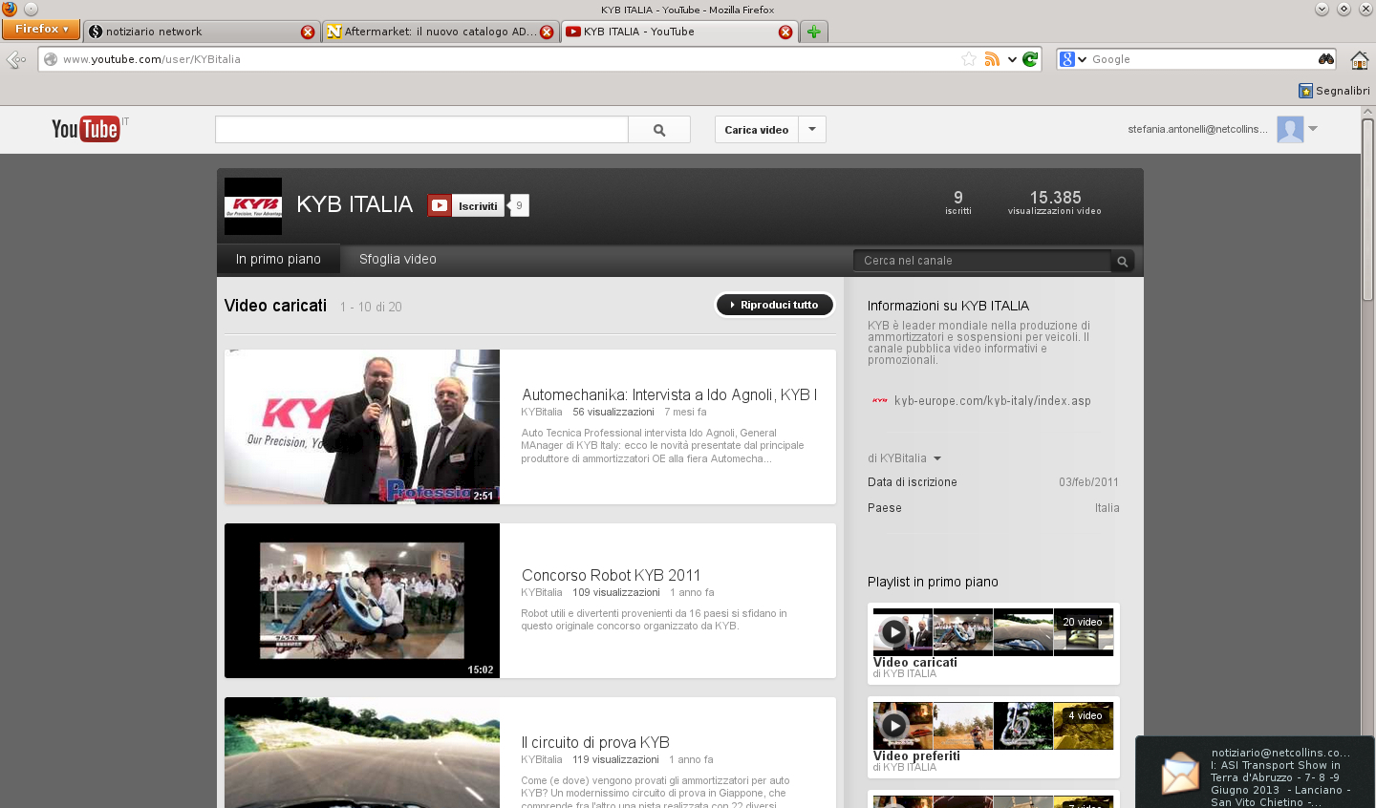Go back with the browser back arrow
Image resolution: width=1376 pixels, height=808 pixels.
pos(16,59)
